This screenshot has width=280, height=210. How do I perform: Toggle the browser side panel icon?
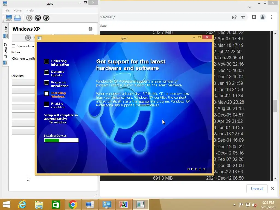coord(254,17)
